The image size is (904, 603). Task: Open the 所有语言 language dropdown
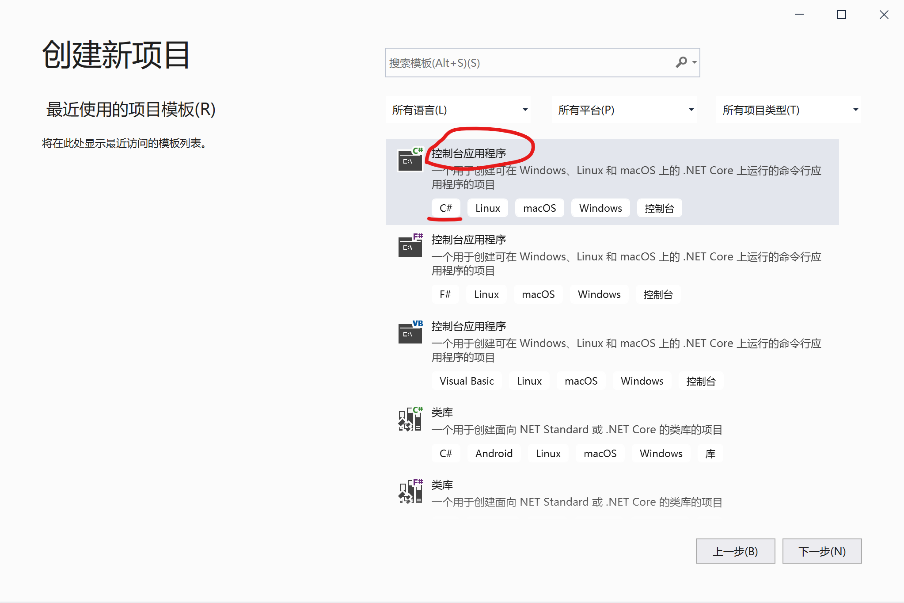458,110
